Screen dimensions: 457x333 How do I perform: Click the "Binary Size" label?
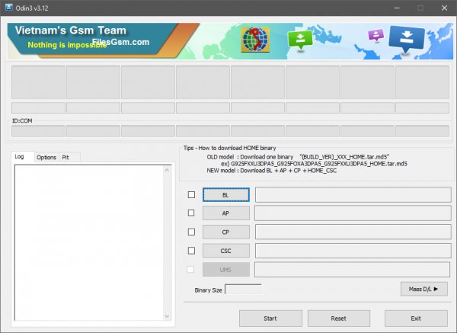209,290
